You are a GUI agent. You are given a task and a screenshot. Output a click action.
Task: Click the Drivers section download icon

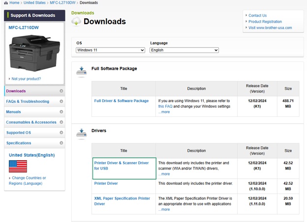82,133
